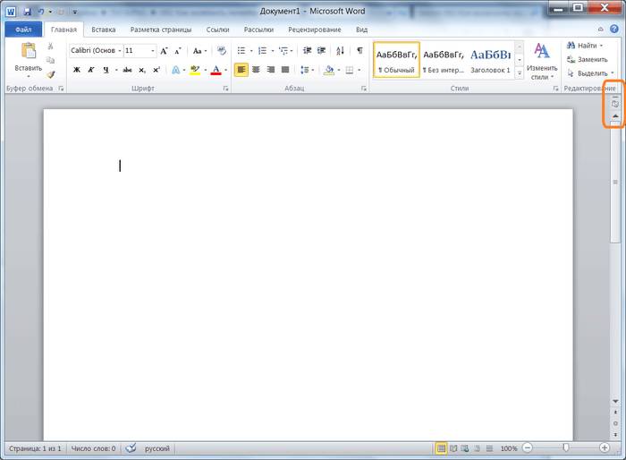Justify the text to both margins

(285, 70)
